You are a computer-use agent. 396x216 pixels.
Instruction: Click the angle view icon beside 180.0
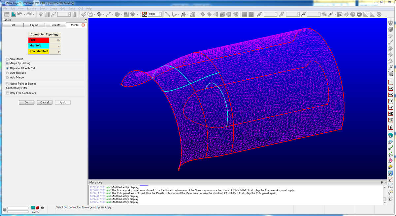[144, 14]
